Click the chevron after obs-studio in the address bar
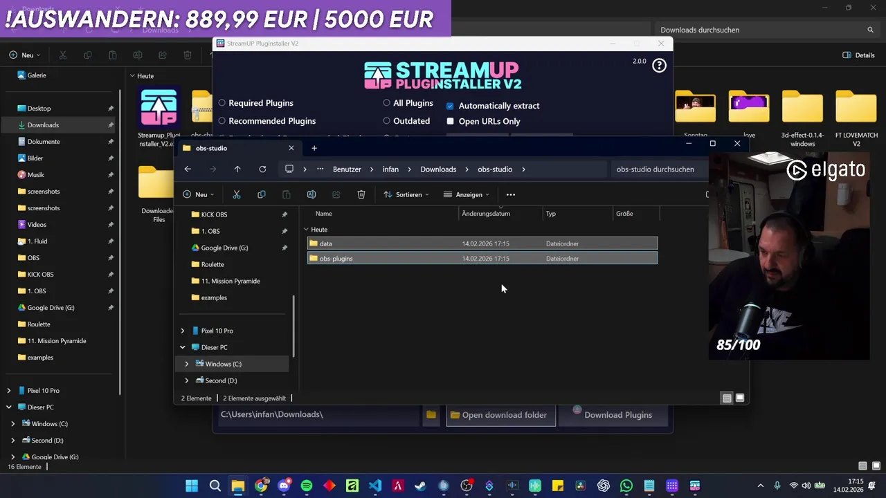 pos(524,169)
